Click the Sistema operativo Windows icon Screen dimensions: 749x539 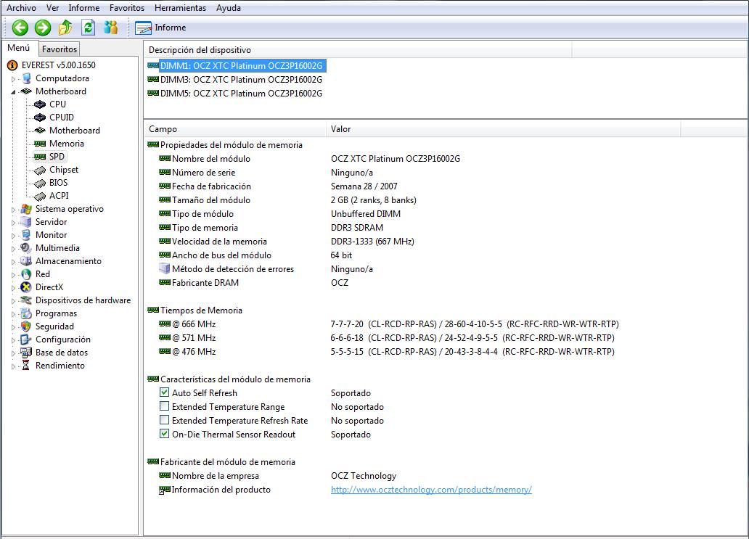coord(26,209)
